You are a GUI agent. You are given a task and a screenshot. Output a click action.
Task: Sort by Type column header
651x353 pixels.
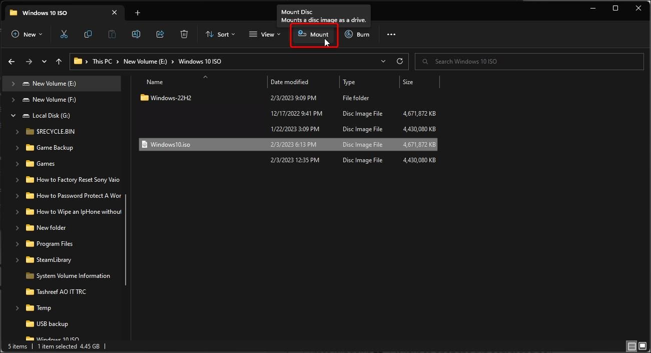(349, 82)
